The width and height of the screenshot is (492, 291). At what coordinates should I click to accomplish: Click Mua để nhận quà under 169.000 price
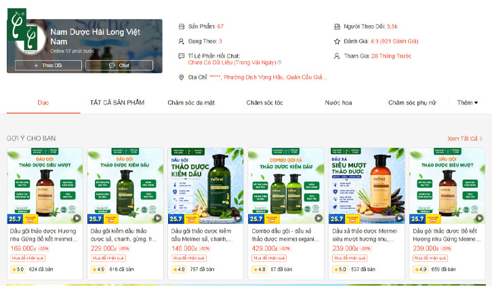tap(28, 258)
